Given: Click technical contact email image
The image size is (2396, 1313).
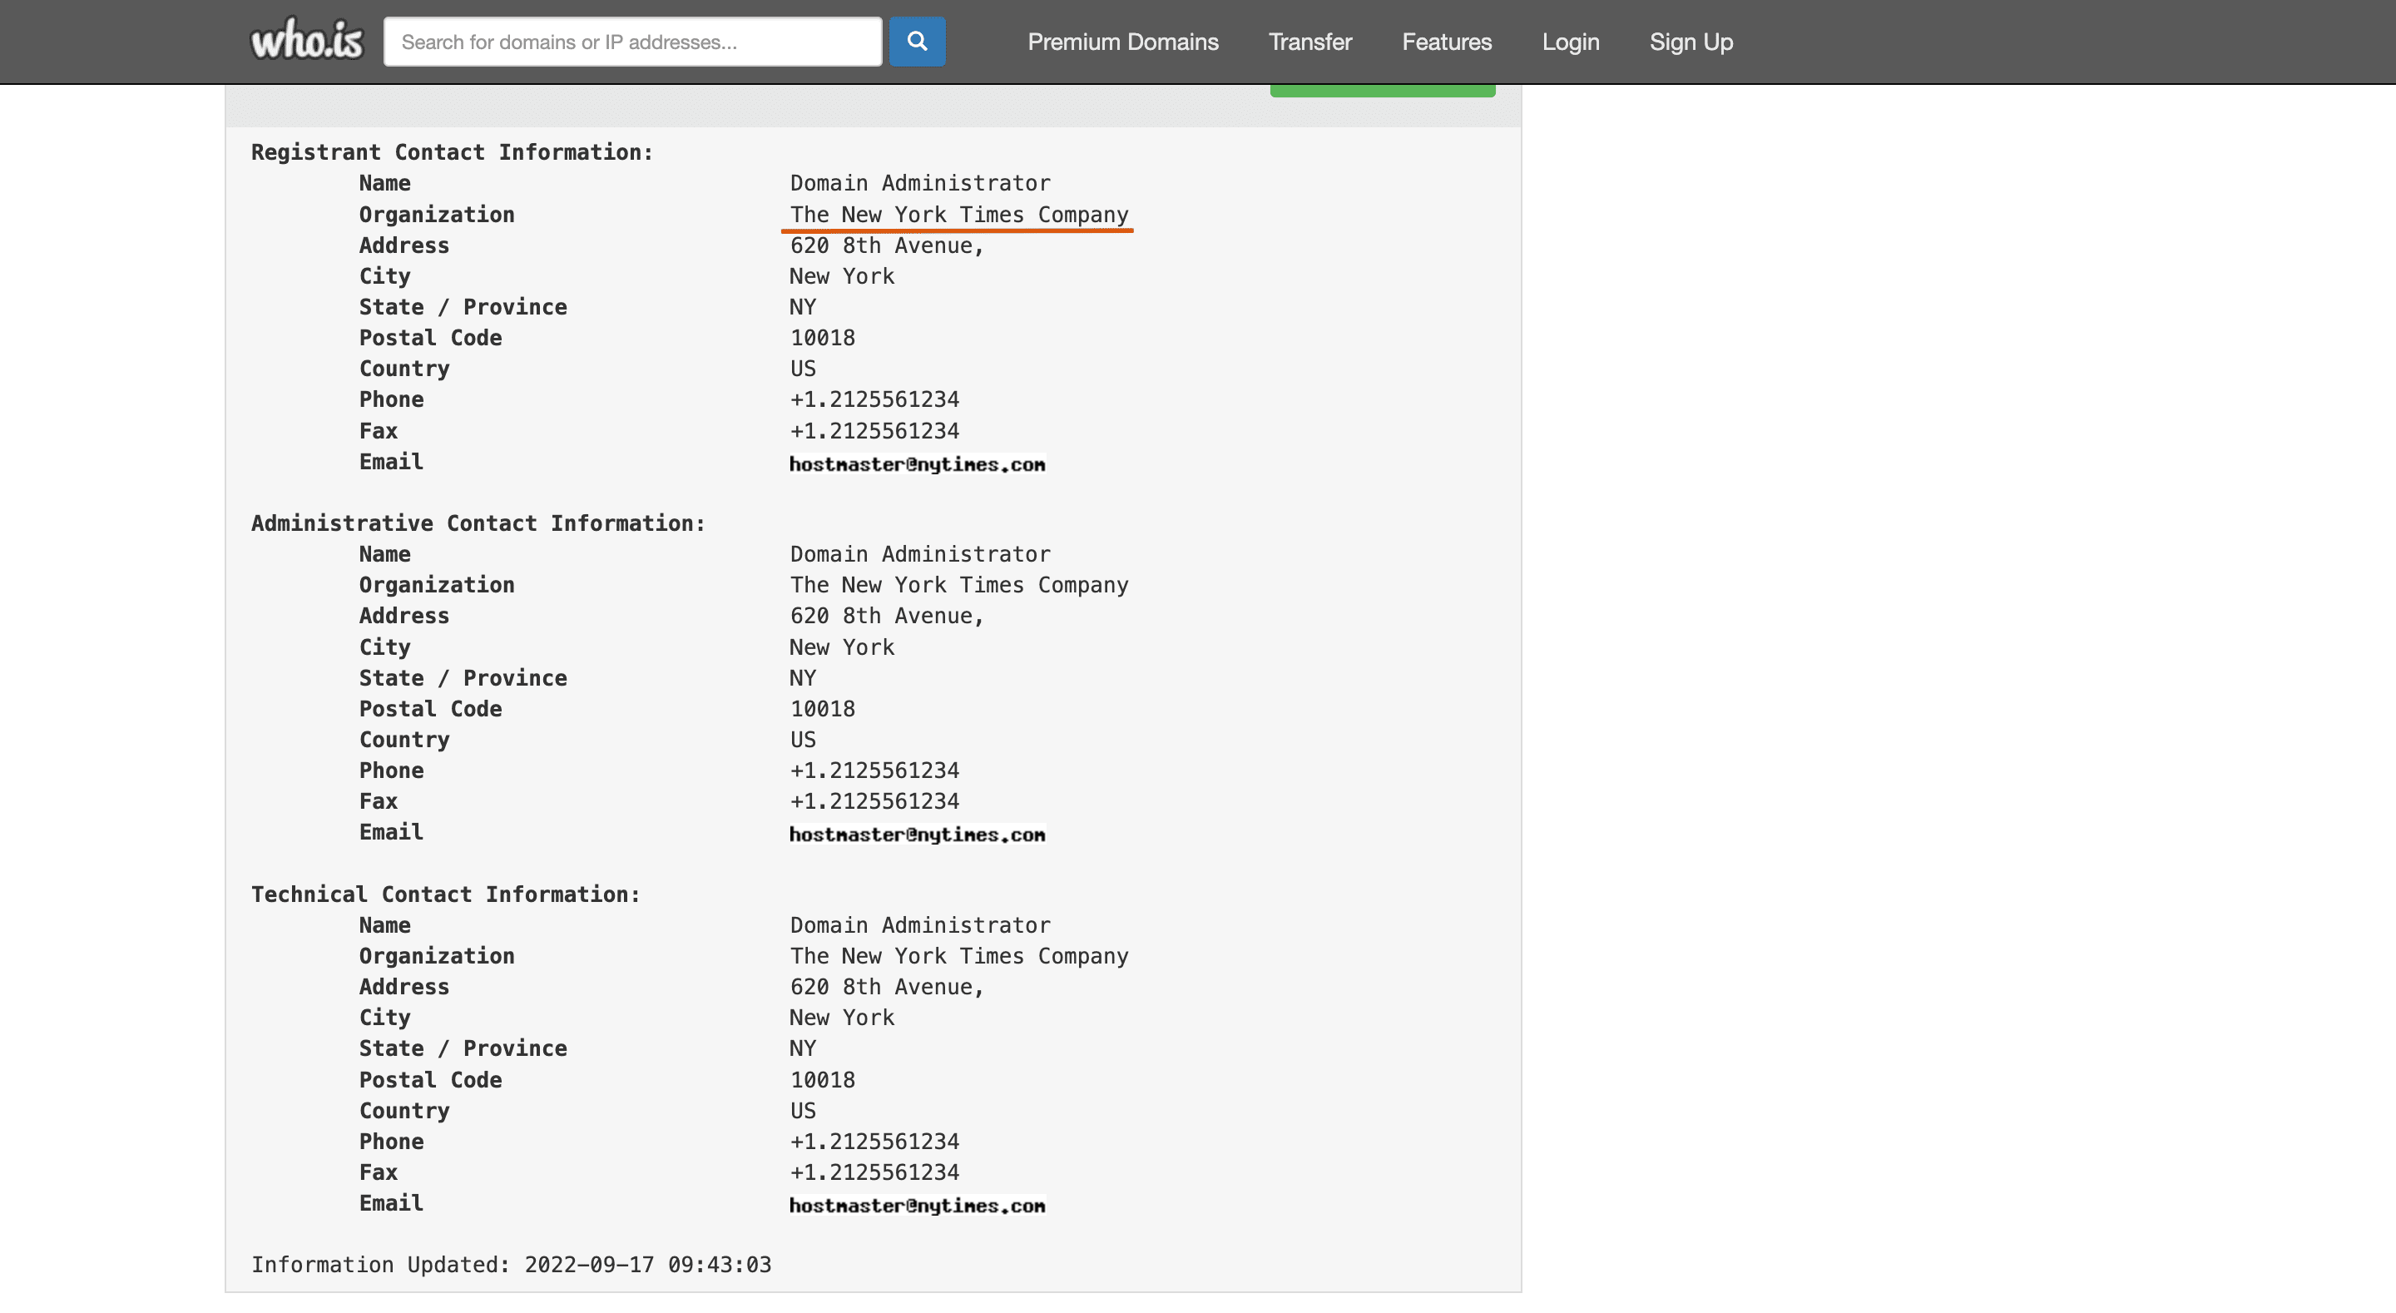Looking at the screenshot, I should [918, 1205].
